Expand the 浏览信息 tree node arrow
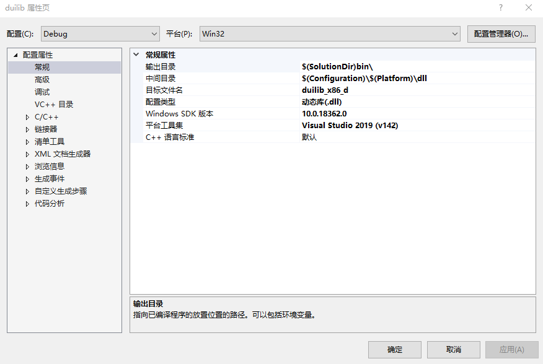 coord(27,167)
